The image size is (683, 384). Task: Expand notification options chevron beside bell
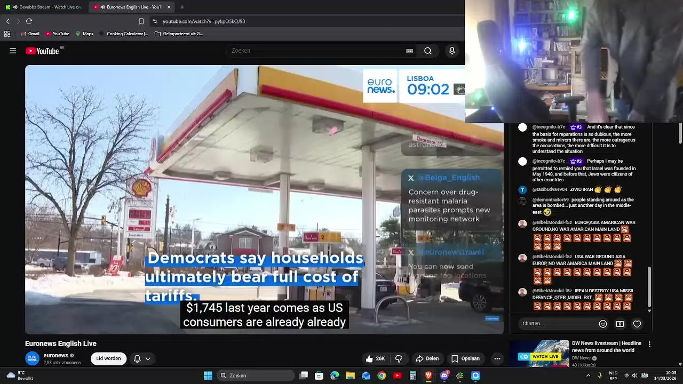(148, 358)
